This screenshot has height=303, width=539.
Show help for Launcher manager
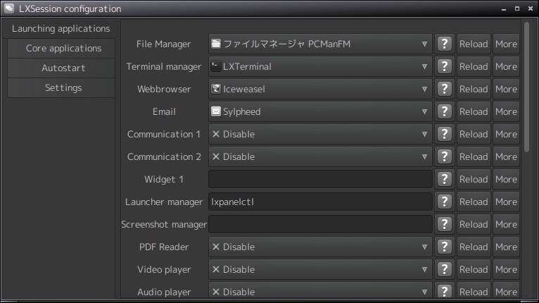coord(444,202)
